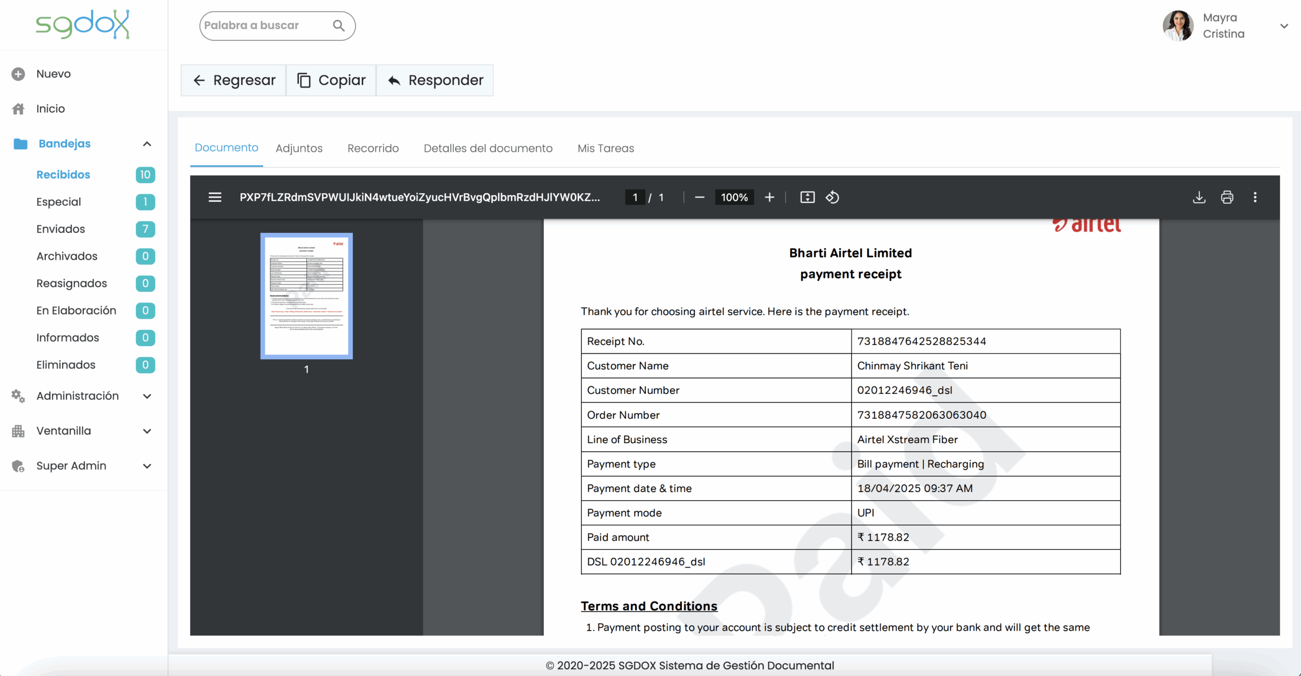1301x676 pixels.
Task: Expand the Super Admin section chevron
Action: (x=147, y=466)
